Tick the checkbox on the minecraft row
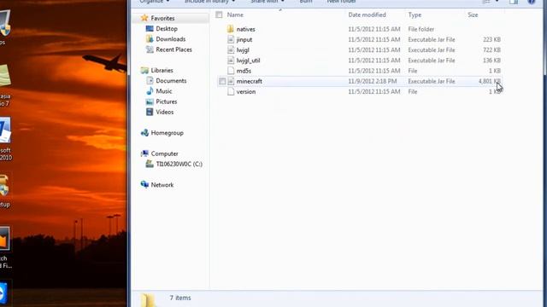 [222, 81]
